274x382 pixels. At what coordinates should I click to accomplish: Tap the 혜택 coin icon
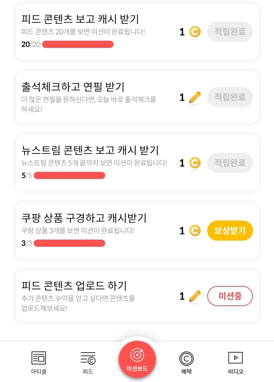coord(186,358)
